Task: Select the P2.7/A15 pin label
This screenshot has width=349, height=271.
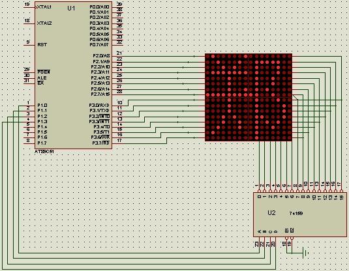Action: 100,94
